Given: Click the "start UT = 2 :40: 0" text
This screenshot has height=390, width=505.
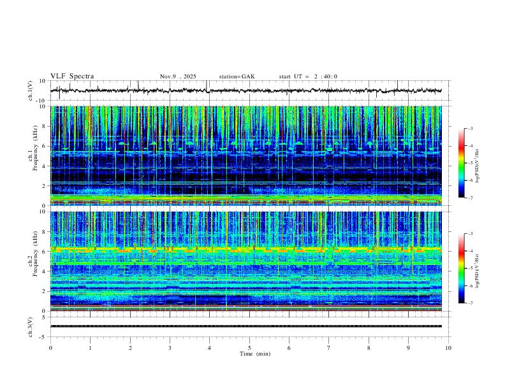Looking at the screenshot, I should (x=308, y=76).
